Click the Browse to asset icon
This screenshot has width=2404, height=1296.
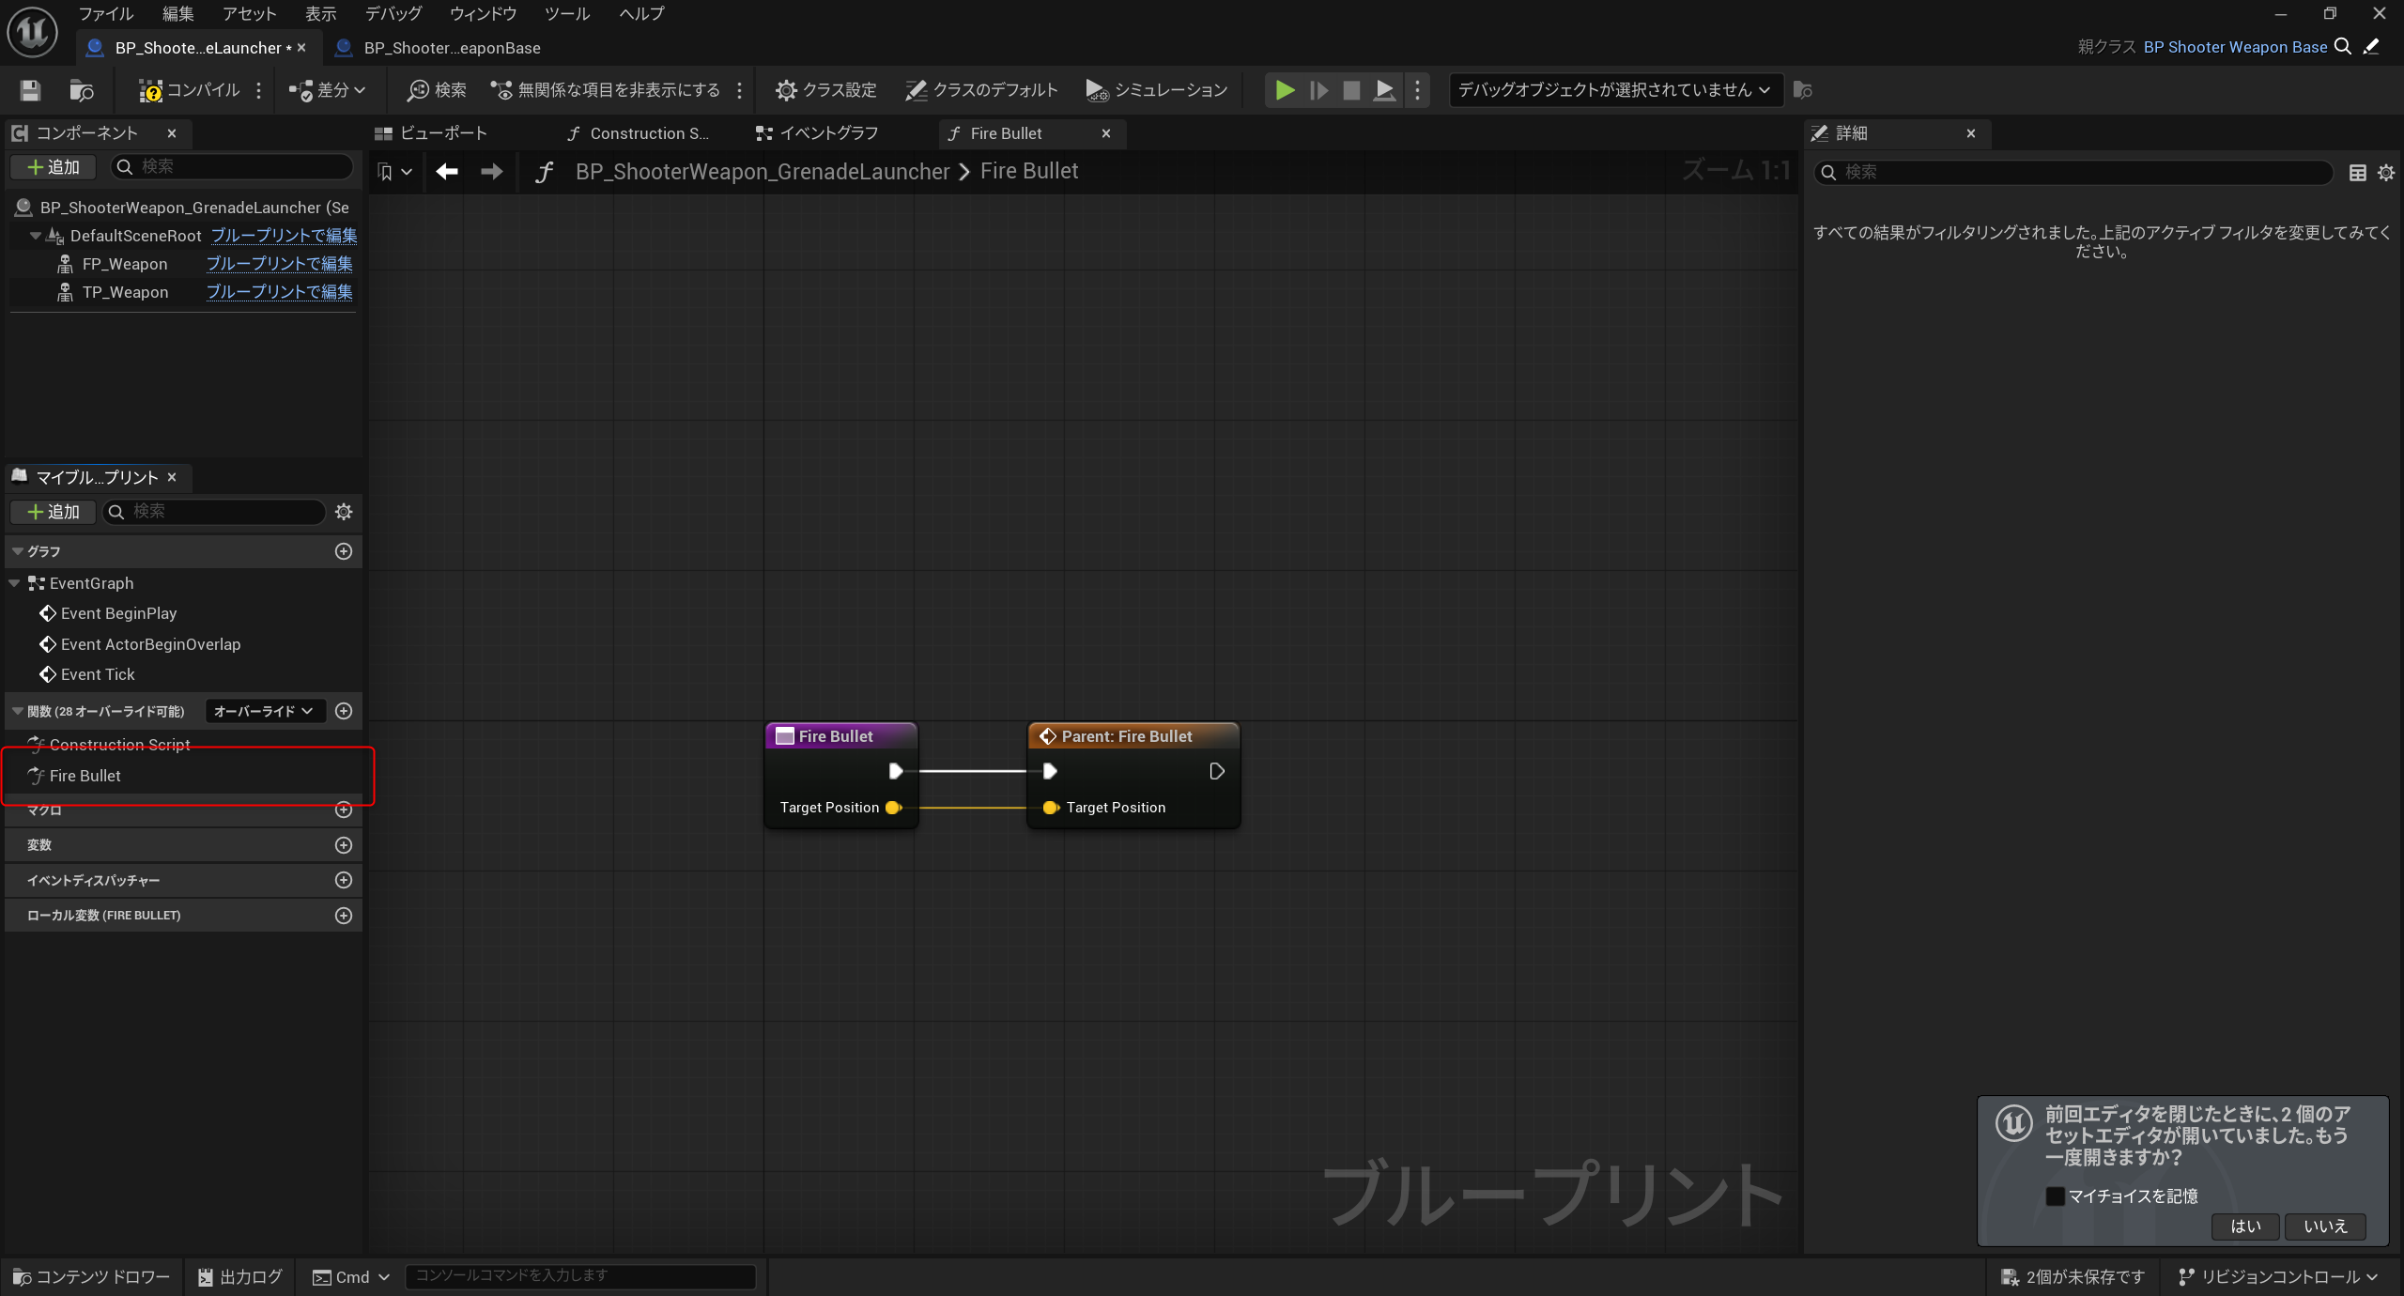[x=82, y=90]
